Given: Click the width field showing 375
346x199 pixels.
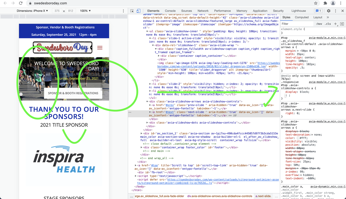Looking at the screenshot, I should coord(57,11).
